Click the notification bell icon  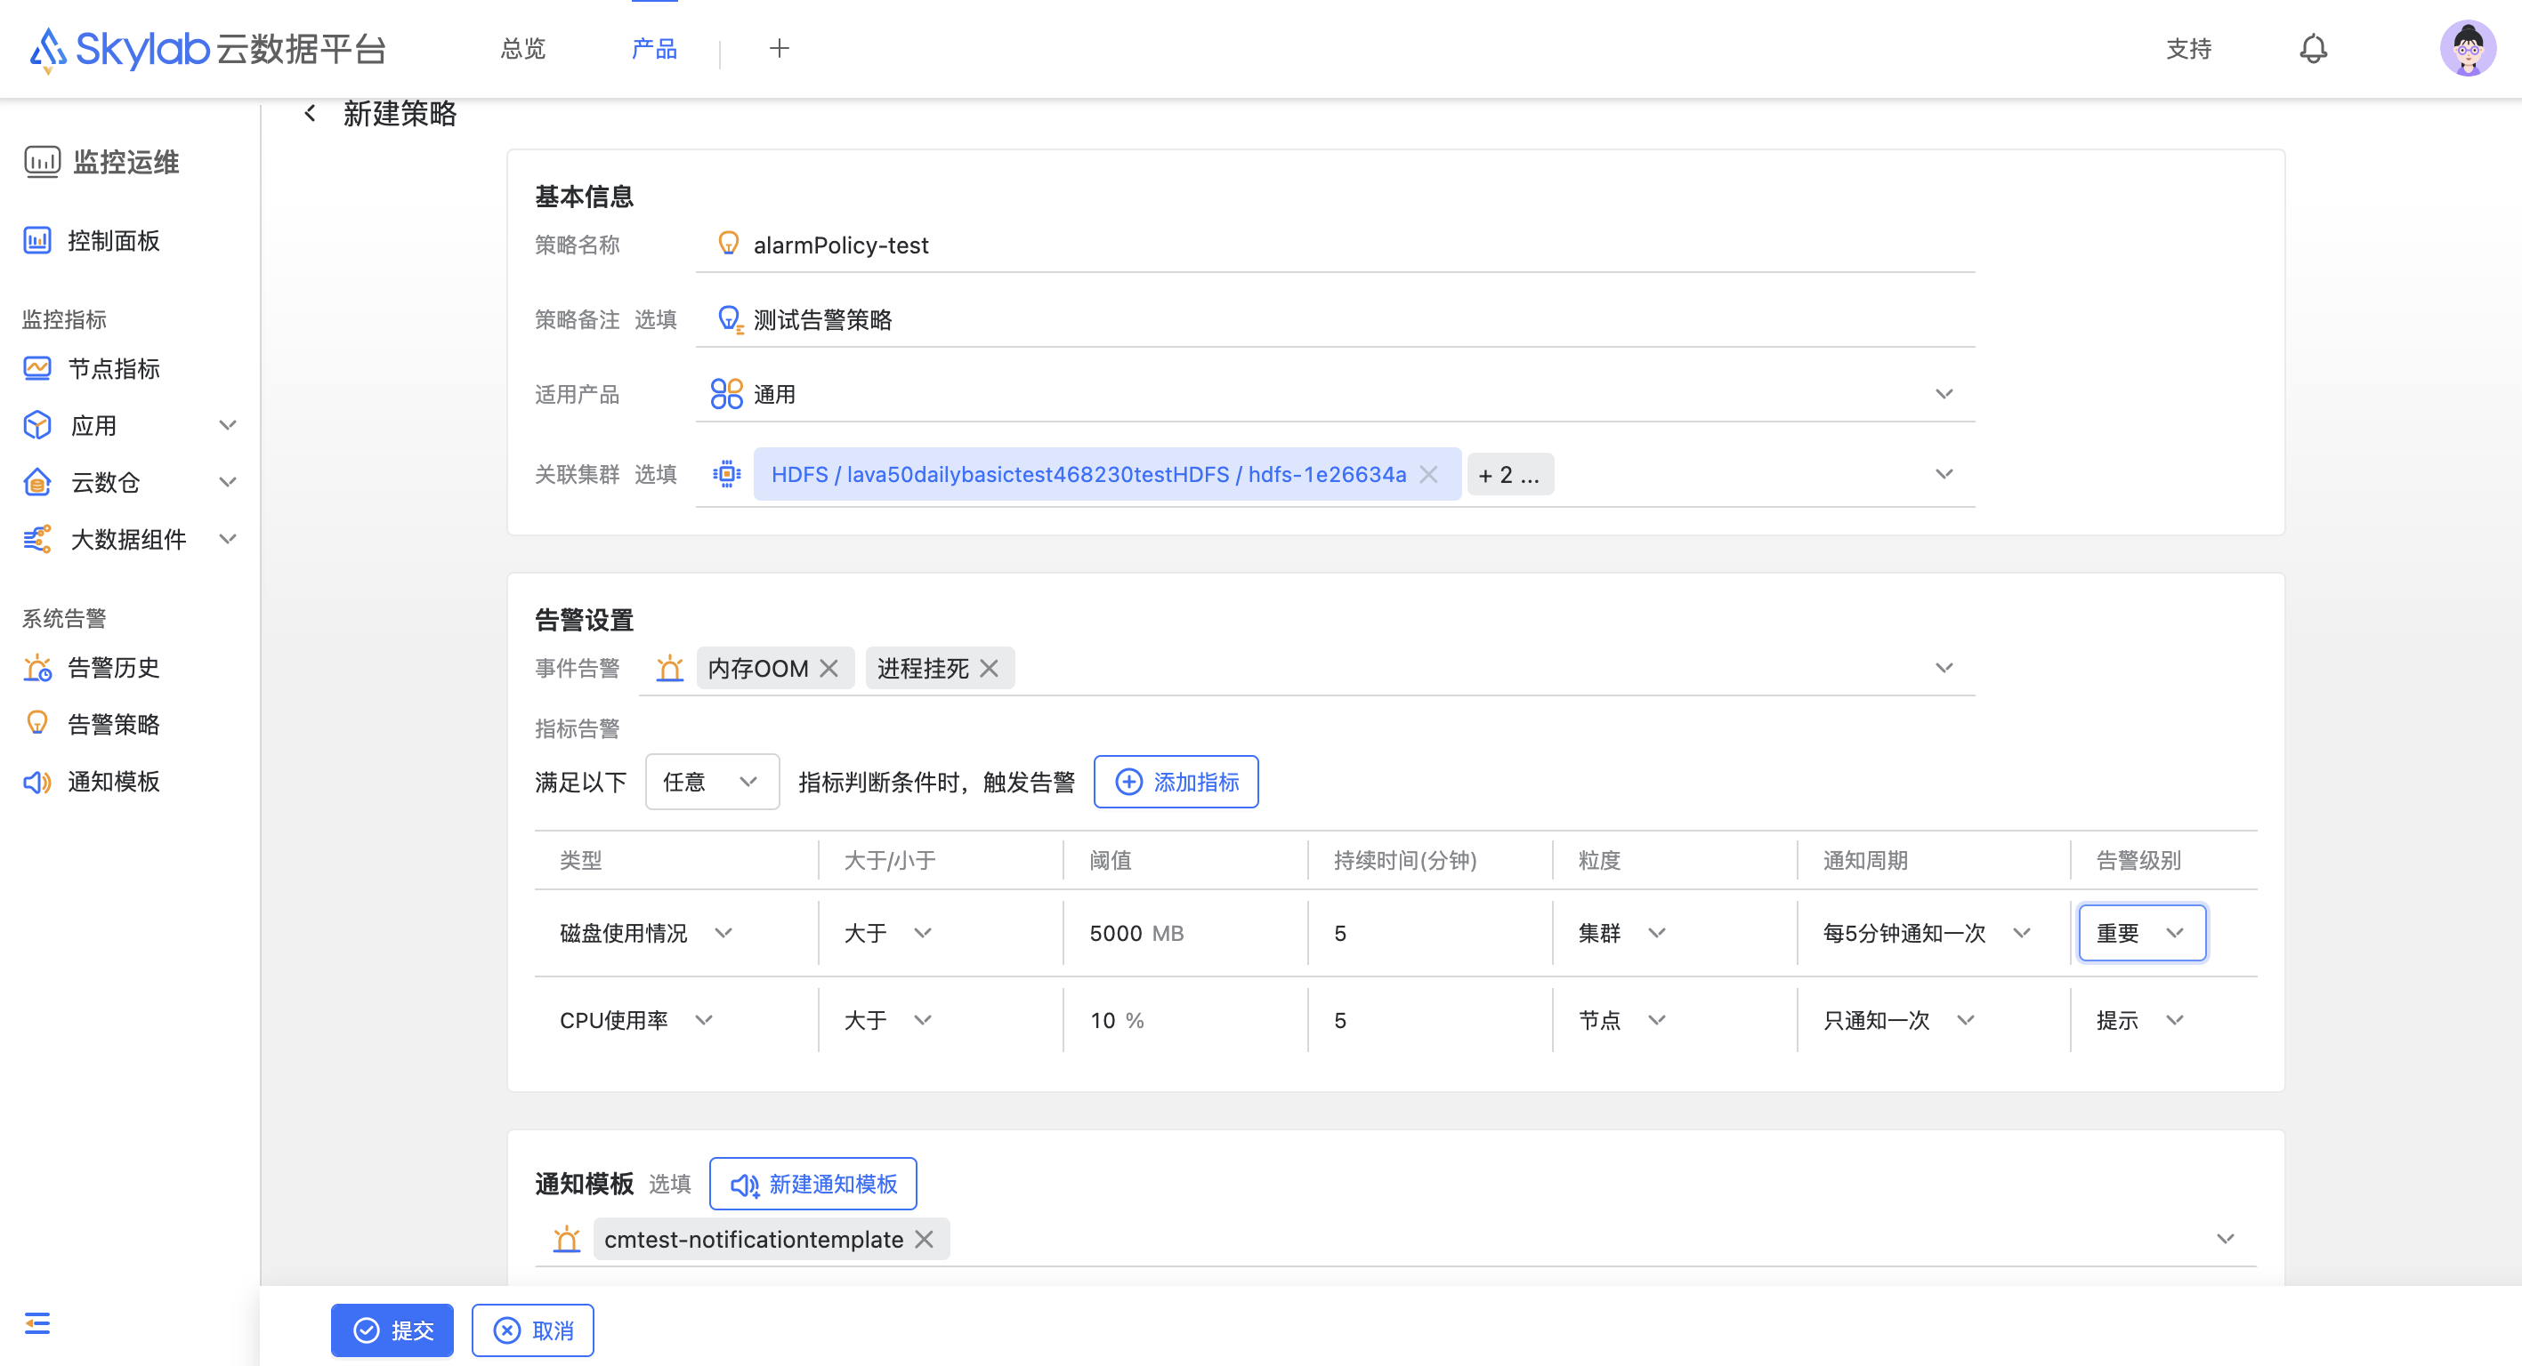(2313, 49)
